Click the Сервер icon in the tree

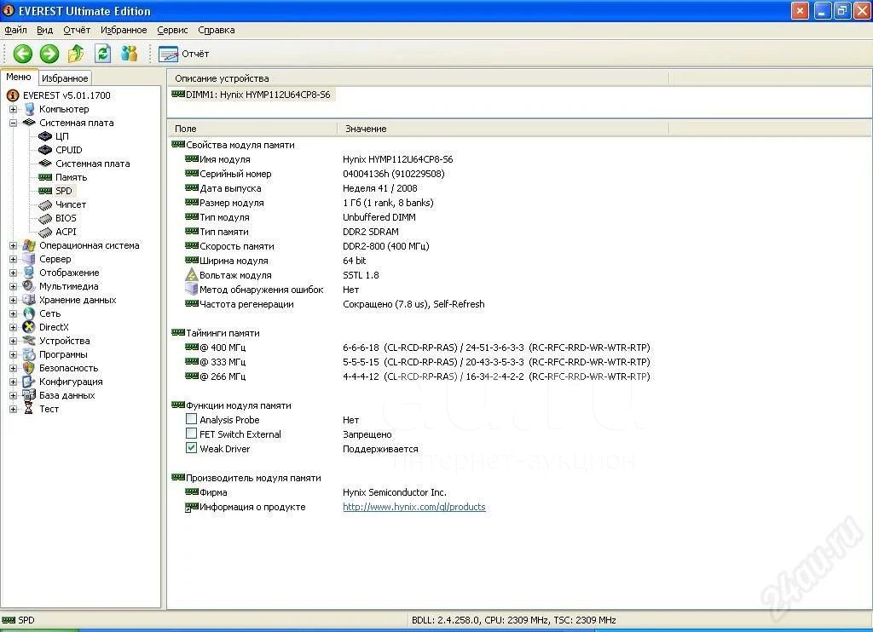[x=29, y=259]
